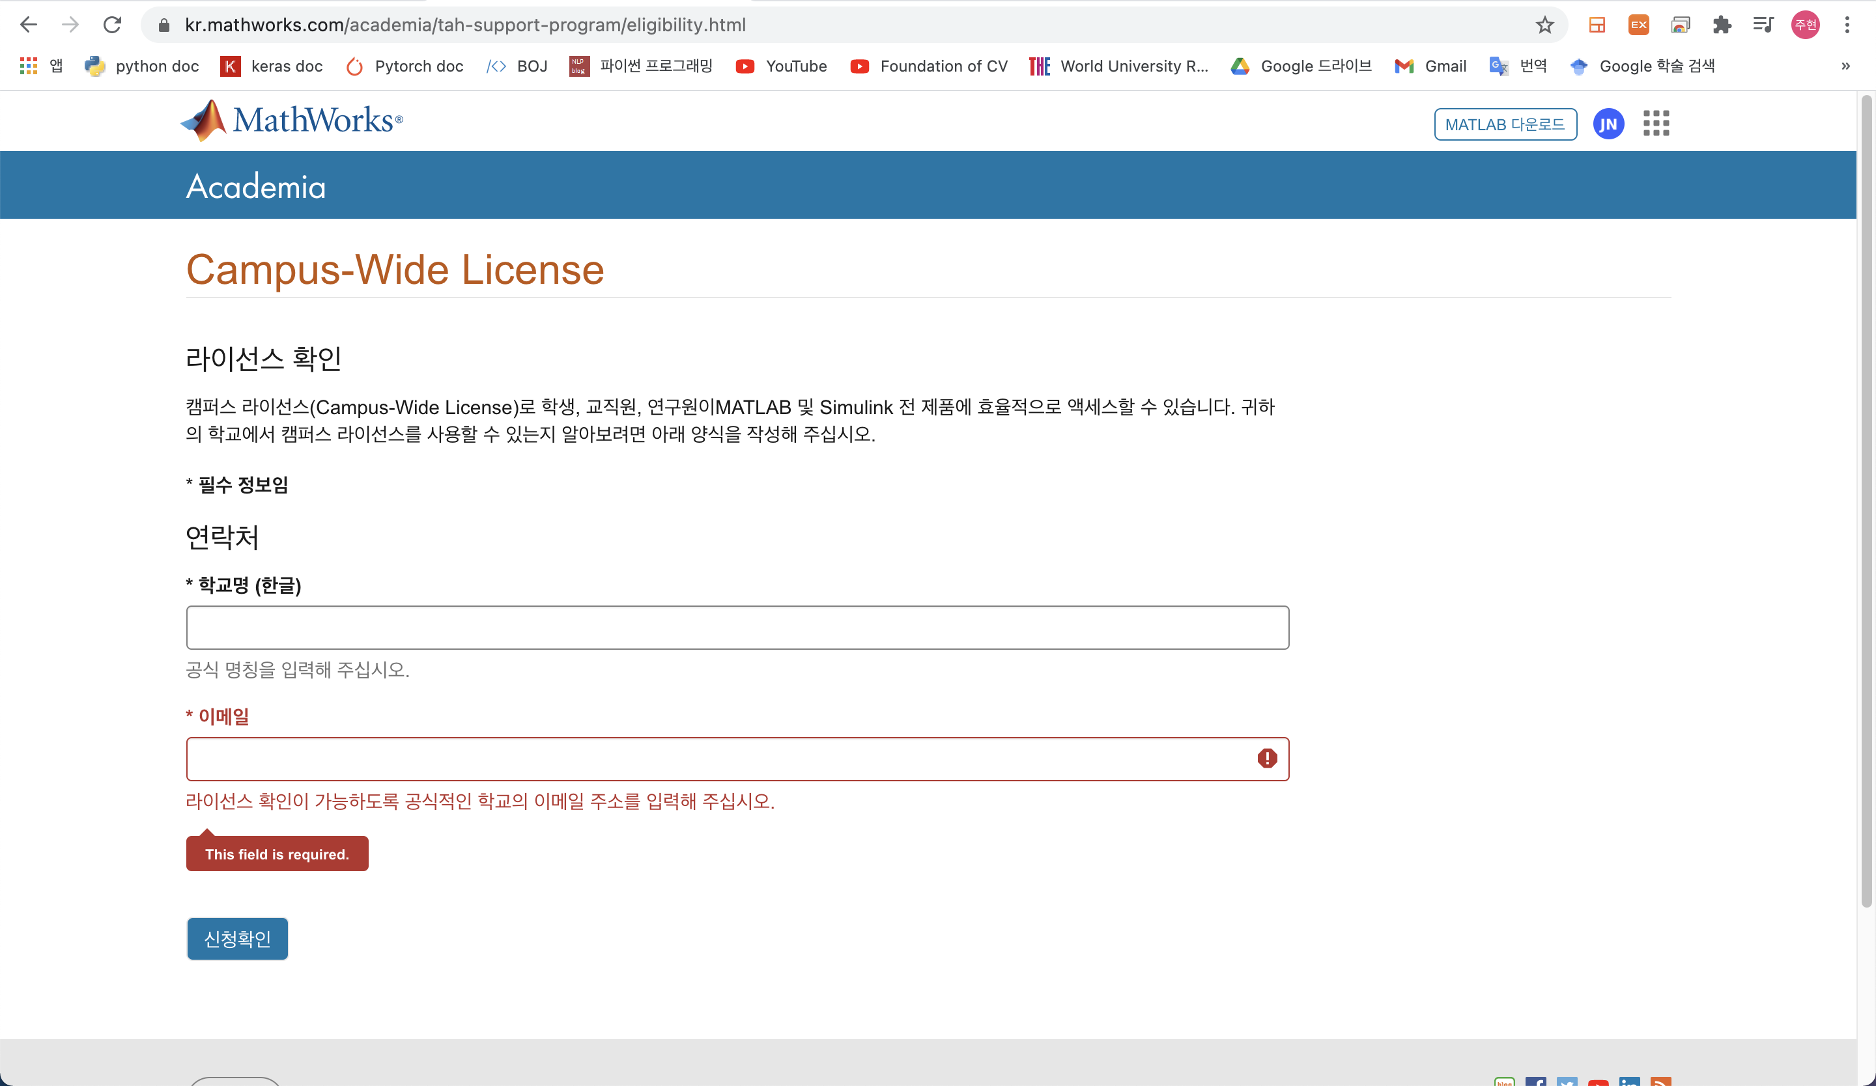Open the JN user profile avatar
Image resolution: width=1876 pixels, height=1086 pixels.
point(1608,124)
